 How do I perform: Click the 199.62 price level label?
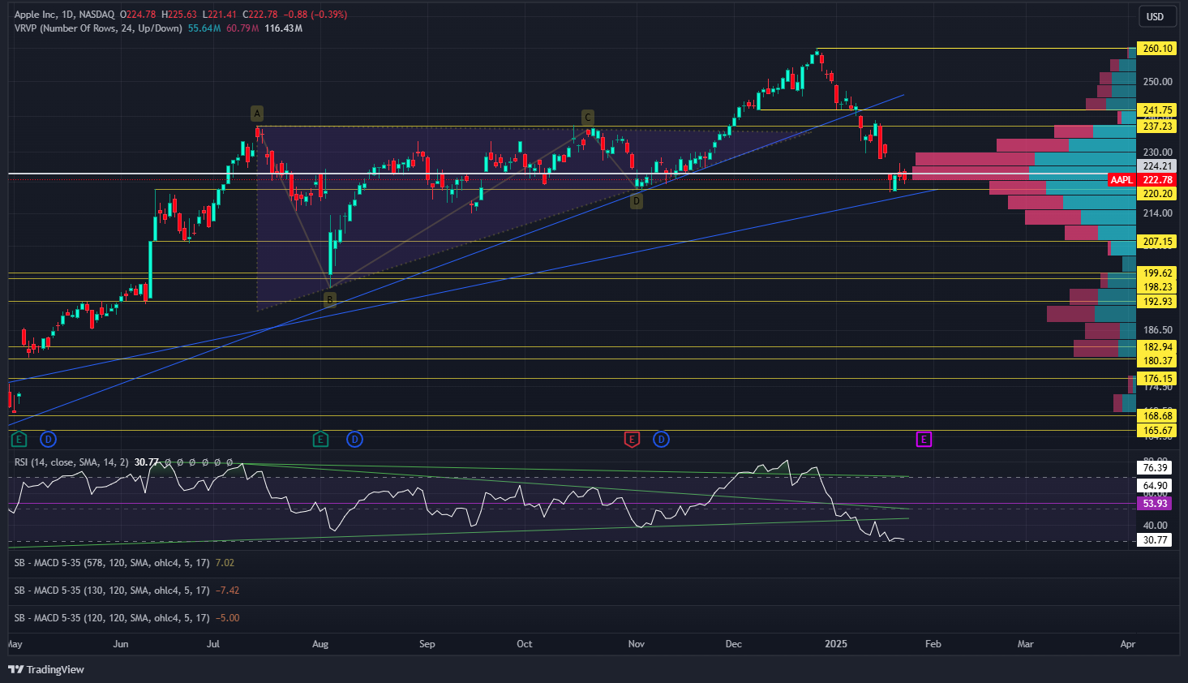[1157, 273]
